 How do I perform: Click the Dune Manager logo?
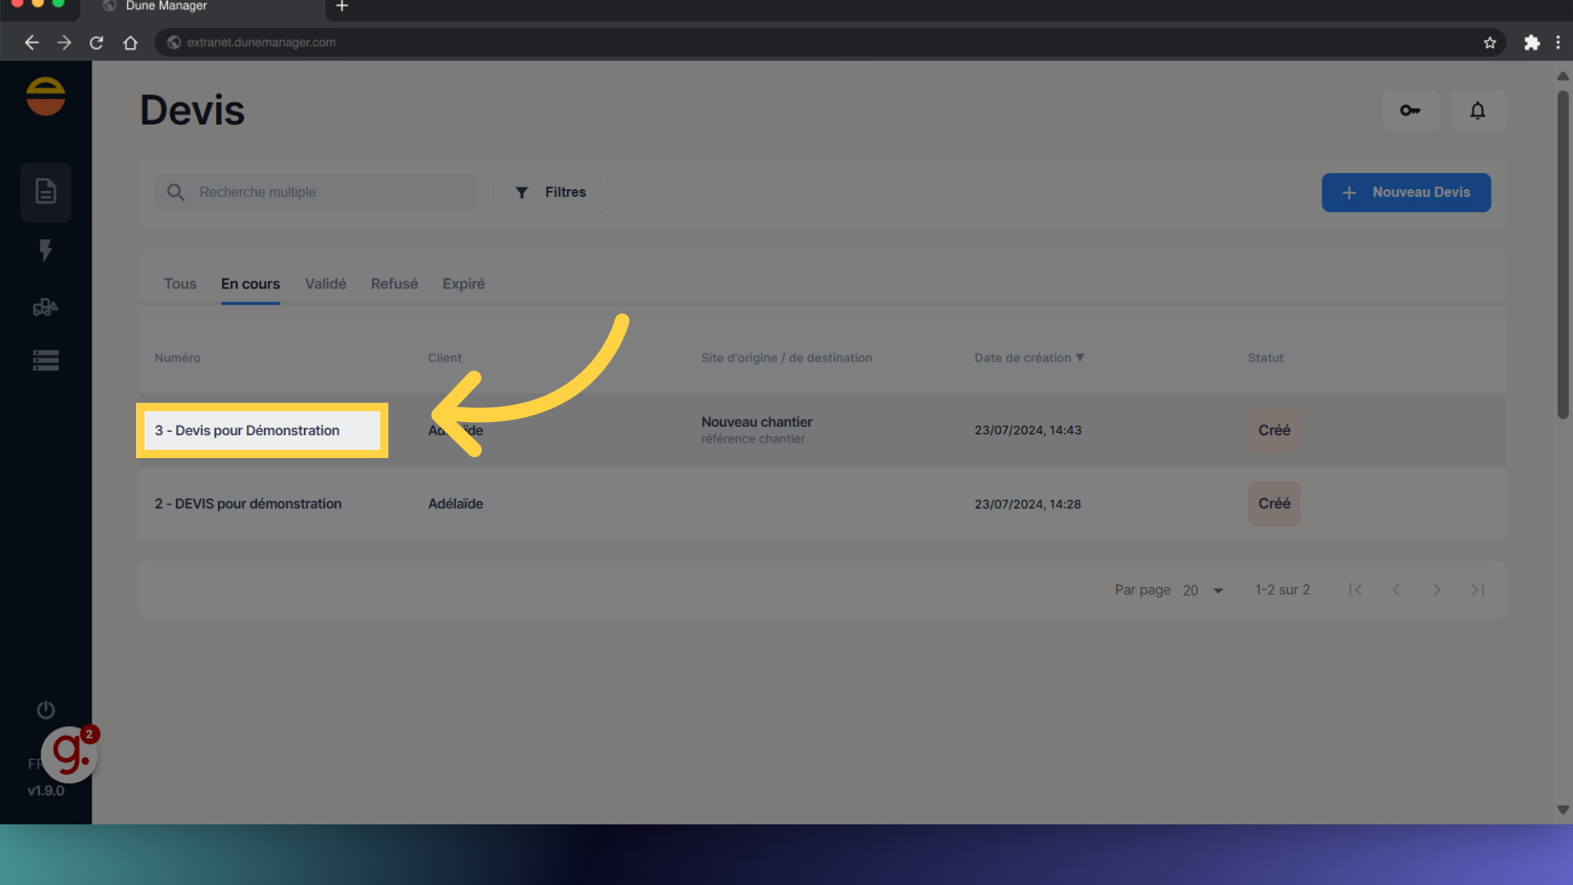[x=46, y=97]
